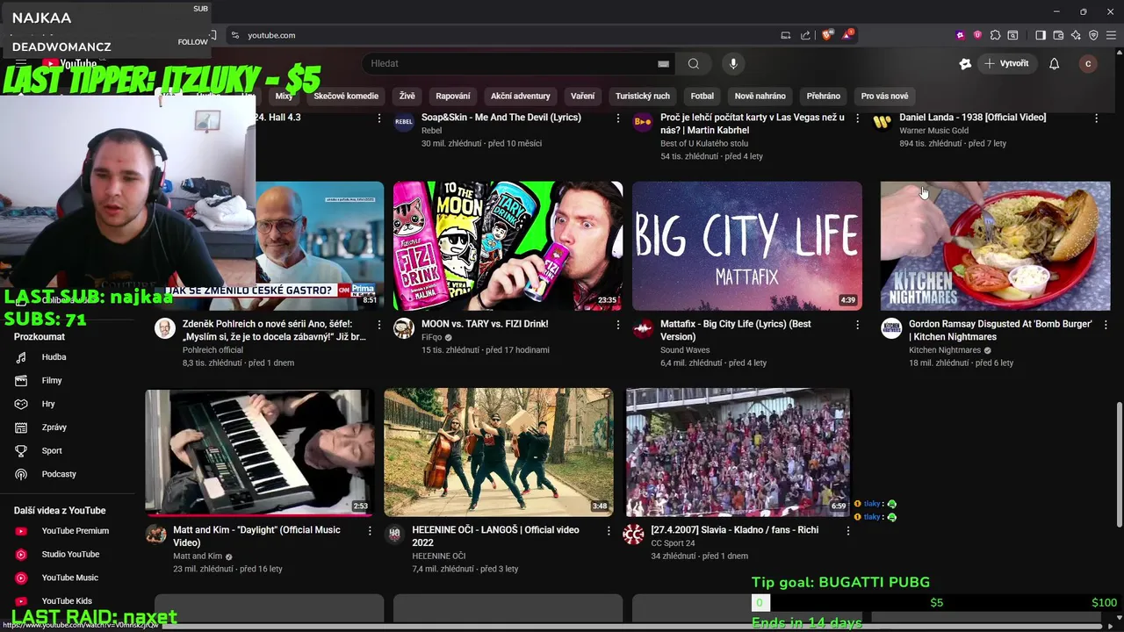
Task: Open the browser hamburger menu
Action: pos(1112,35)
